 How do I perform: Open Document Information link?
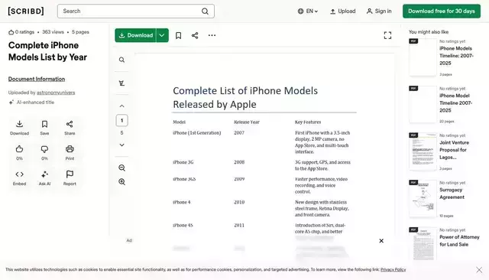click(x=37, y=79)
